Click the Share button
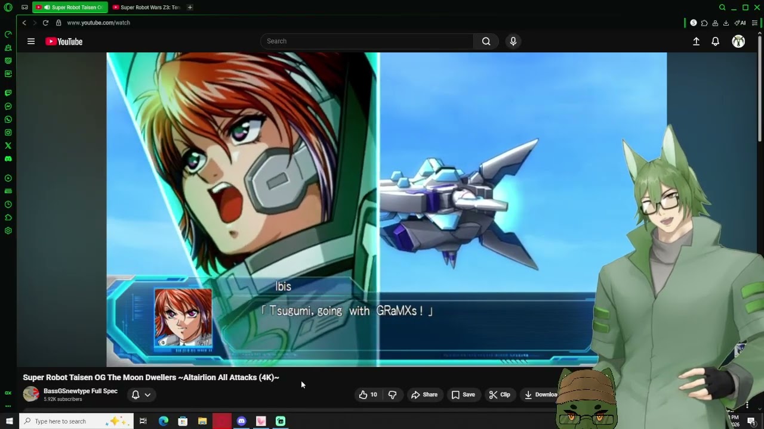 click(x=424, y=394)
